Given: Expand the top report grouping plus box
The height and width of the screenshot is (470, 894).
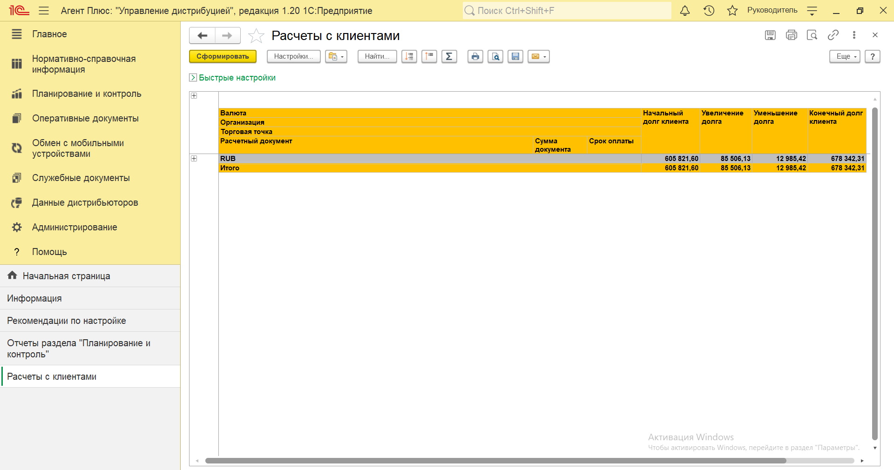Looking at the screenshot, I should (x=194, y=96).
